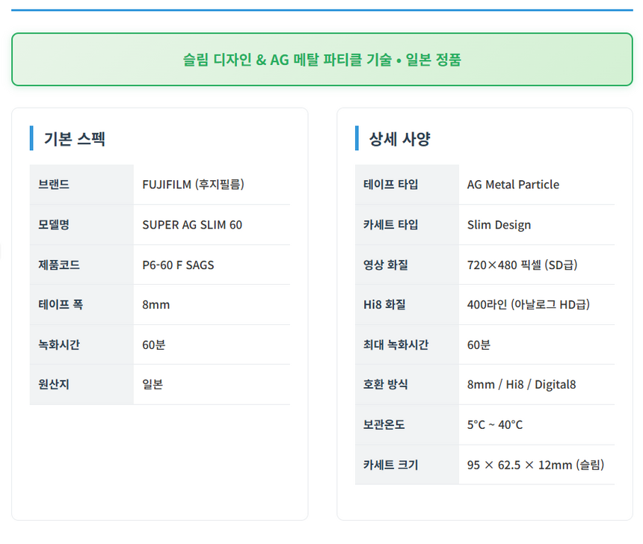The image size is (643, 544).
Task: Select the 95 × 62.5 × 12mm cassette size
Action: pos(535,465)
